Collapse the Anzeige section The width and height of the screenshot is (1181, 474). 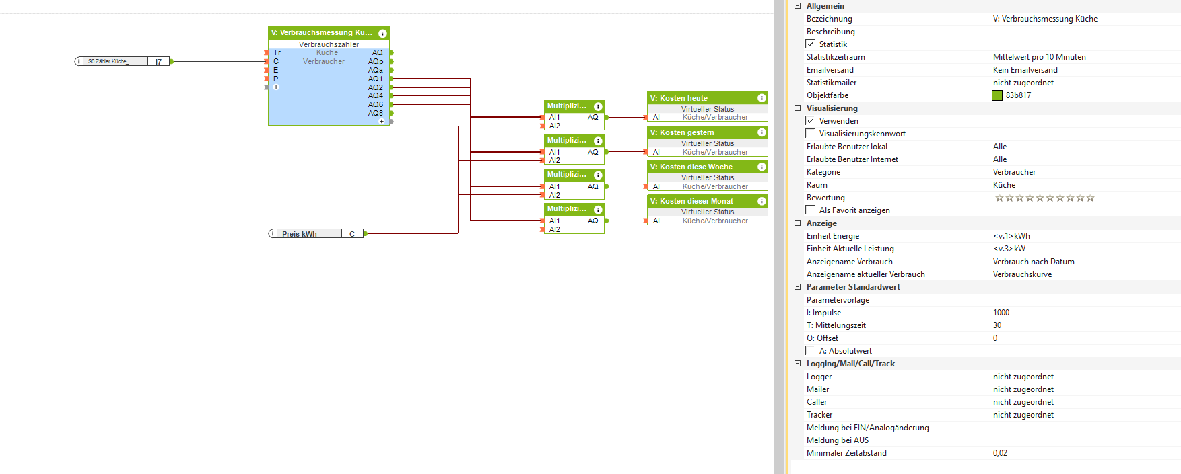coord(797,223)
